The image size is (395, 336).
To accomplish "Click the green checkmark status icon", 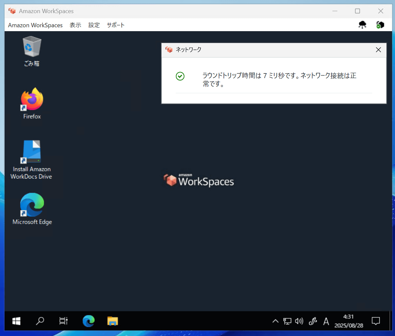I will coord(180,76).
